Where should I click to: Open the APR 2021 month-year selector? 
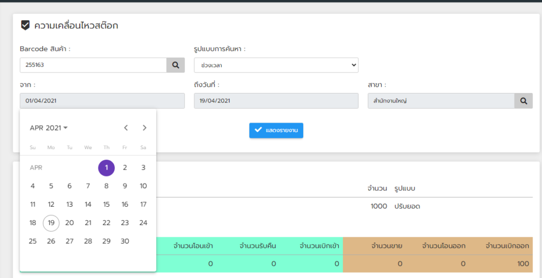tap(49, 128)
